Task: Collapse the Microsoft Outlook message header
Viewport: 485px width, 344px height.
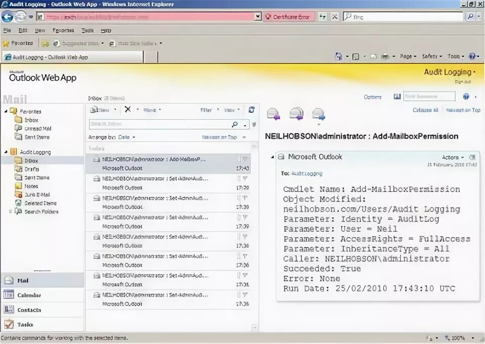Action: pos(272,157)
